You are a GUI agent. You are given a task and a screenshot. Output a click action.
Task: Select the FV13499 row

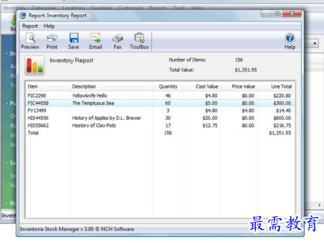tap(160, 110)
